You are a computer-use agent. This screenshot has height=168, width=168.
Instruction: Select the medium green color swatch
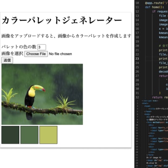29,135
